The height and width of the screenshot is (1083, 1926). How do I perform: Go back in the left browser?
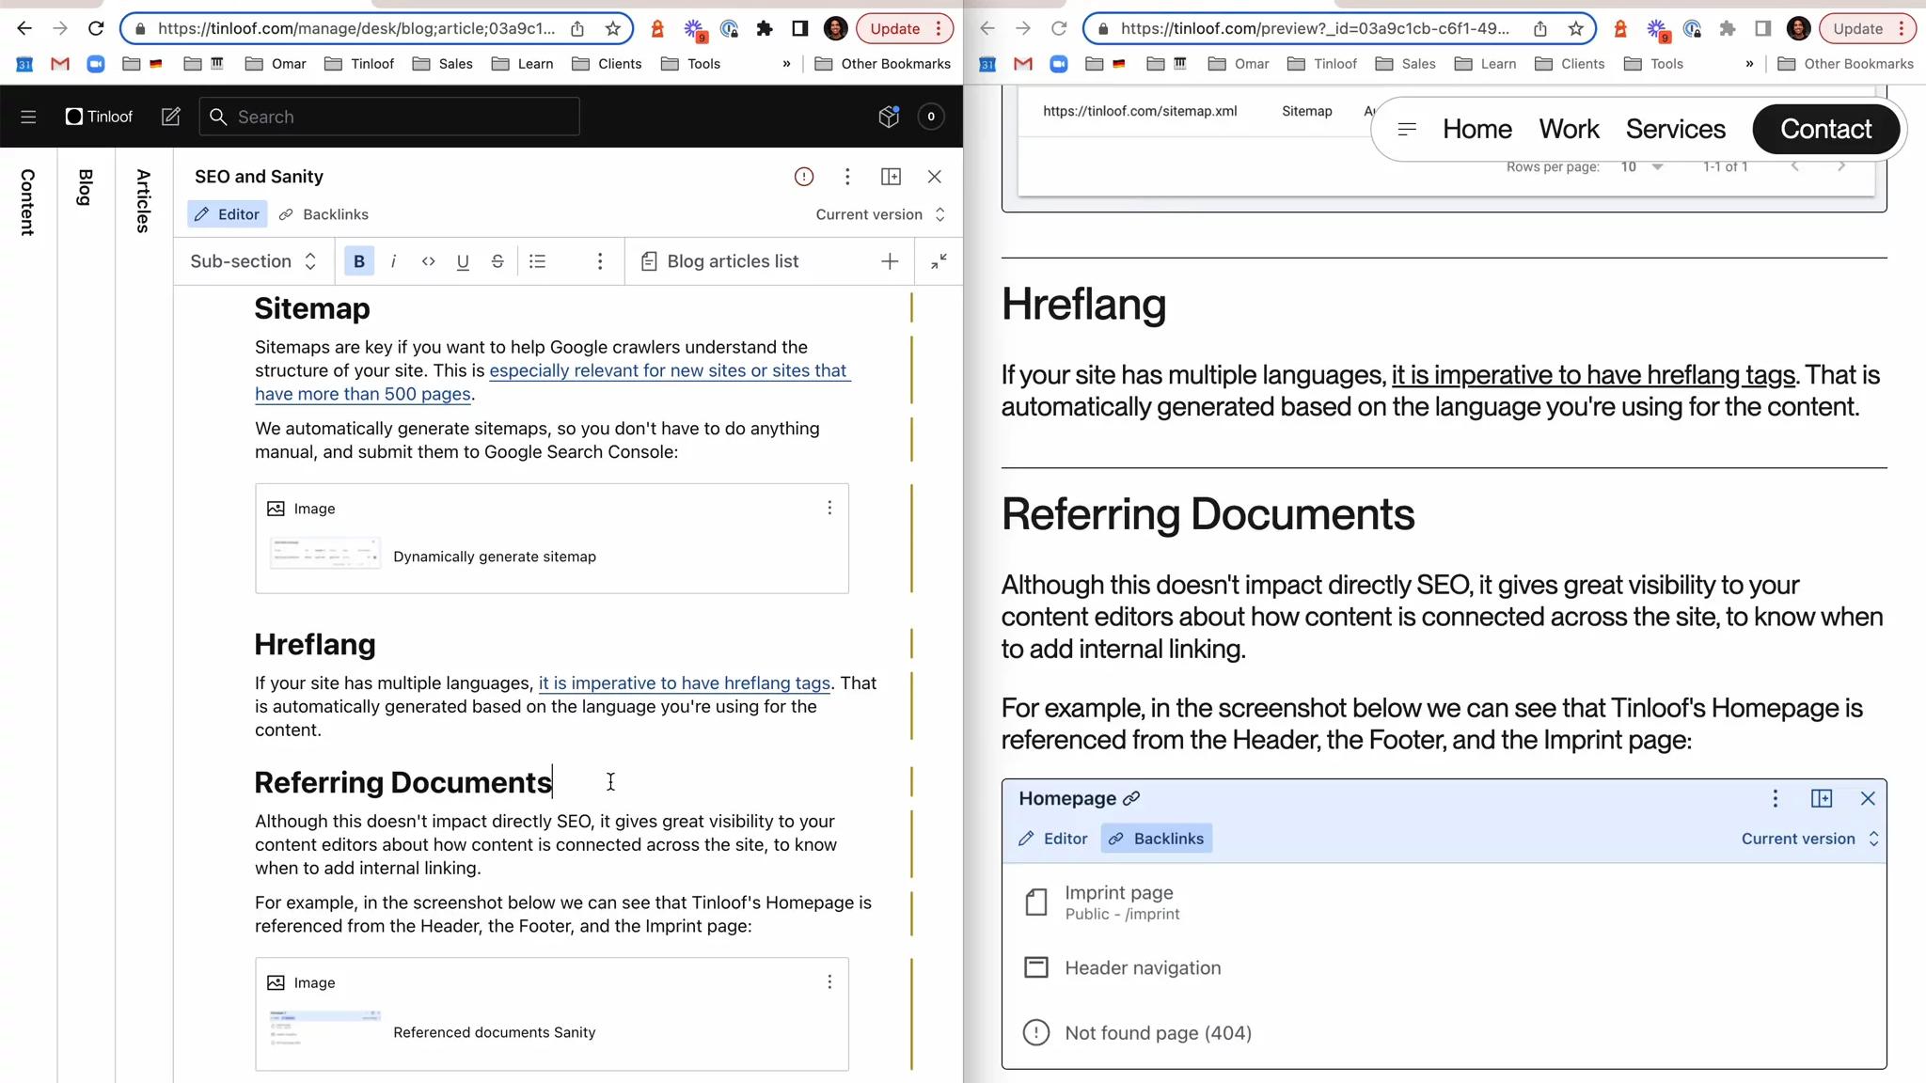[x=24, y=28]
